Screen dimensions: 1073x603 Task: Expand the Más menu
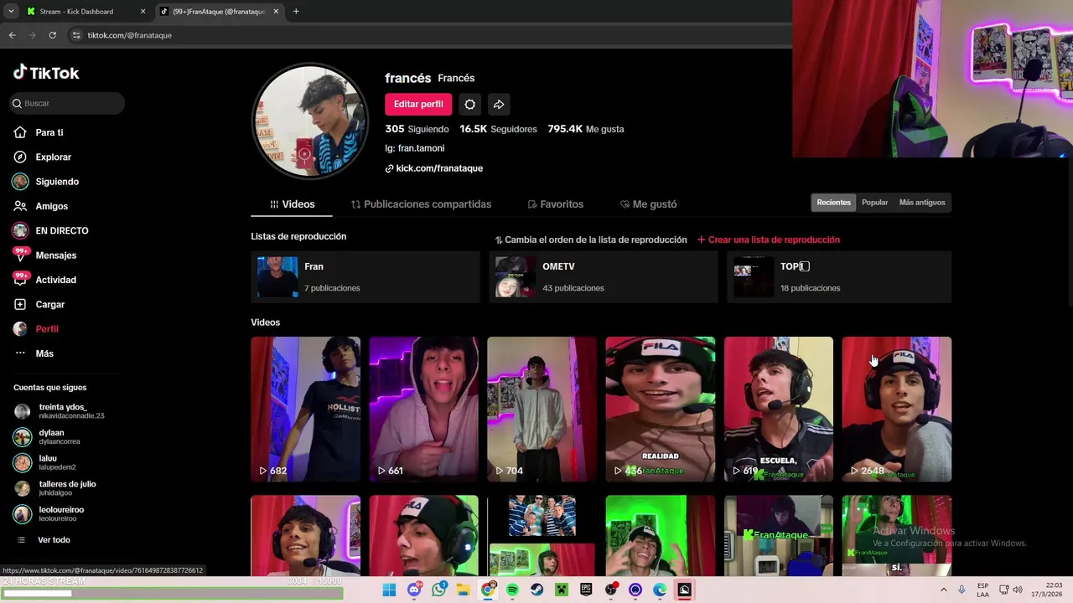click(44, 353)
